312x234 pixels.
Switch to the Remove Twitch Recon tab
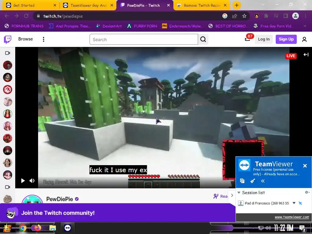(x=202, y=5)
